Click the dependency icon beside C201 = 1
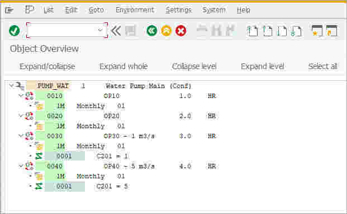347x214 pixels. (39, 156)
